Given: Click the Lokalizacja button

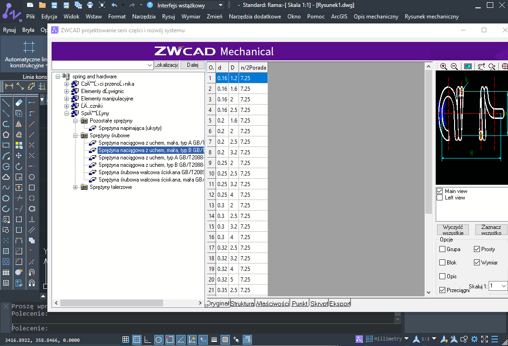Looking at the screenshot, I should click(166, 65).
